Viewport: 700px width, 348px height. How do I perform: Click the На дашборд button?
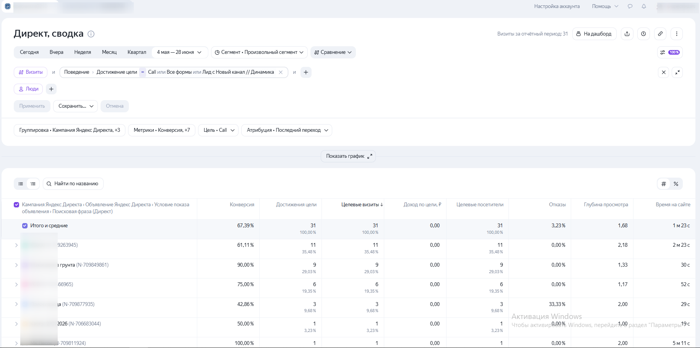click(x=594, y=34)
